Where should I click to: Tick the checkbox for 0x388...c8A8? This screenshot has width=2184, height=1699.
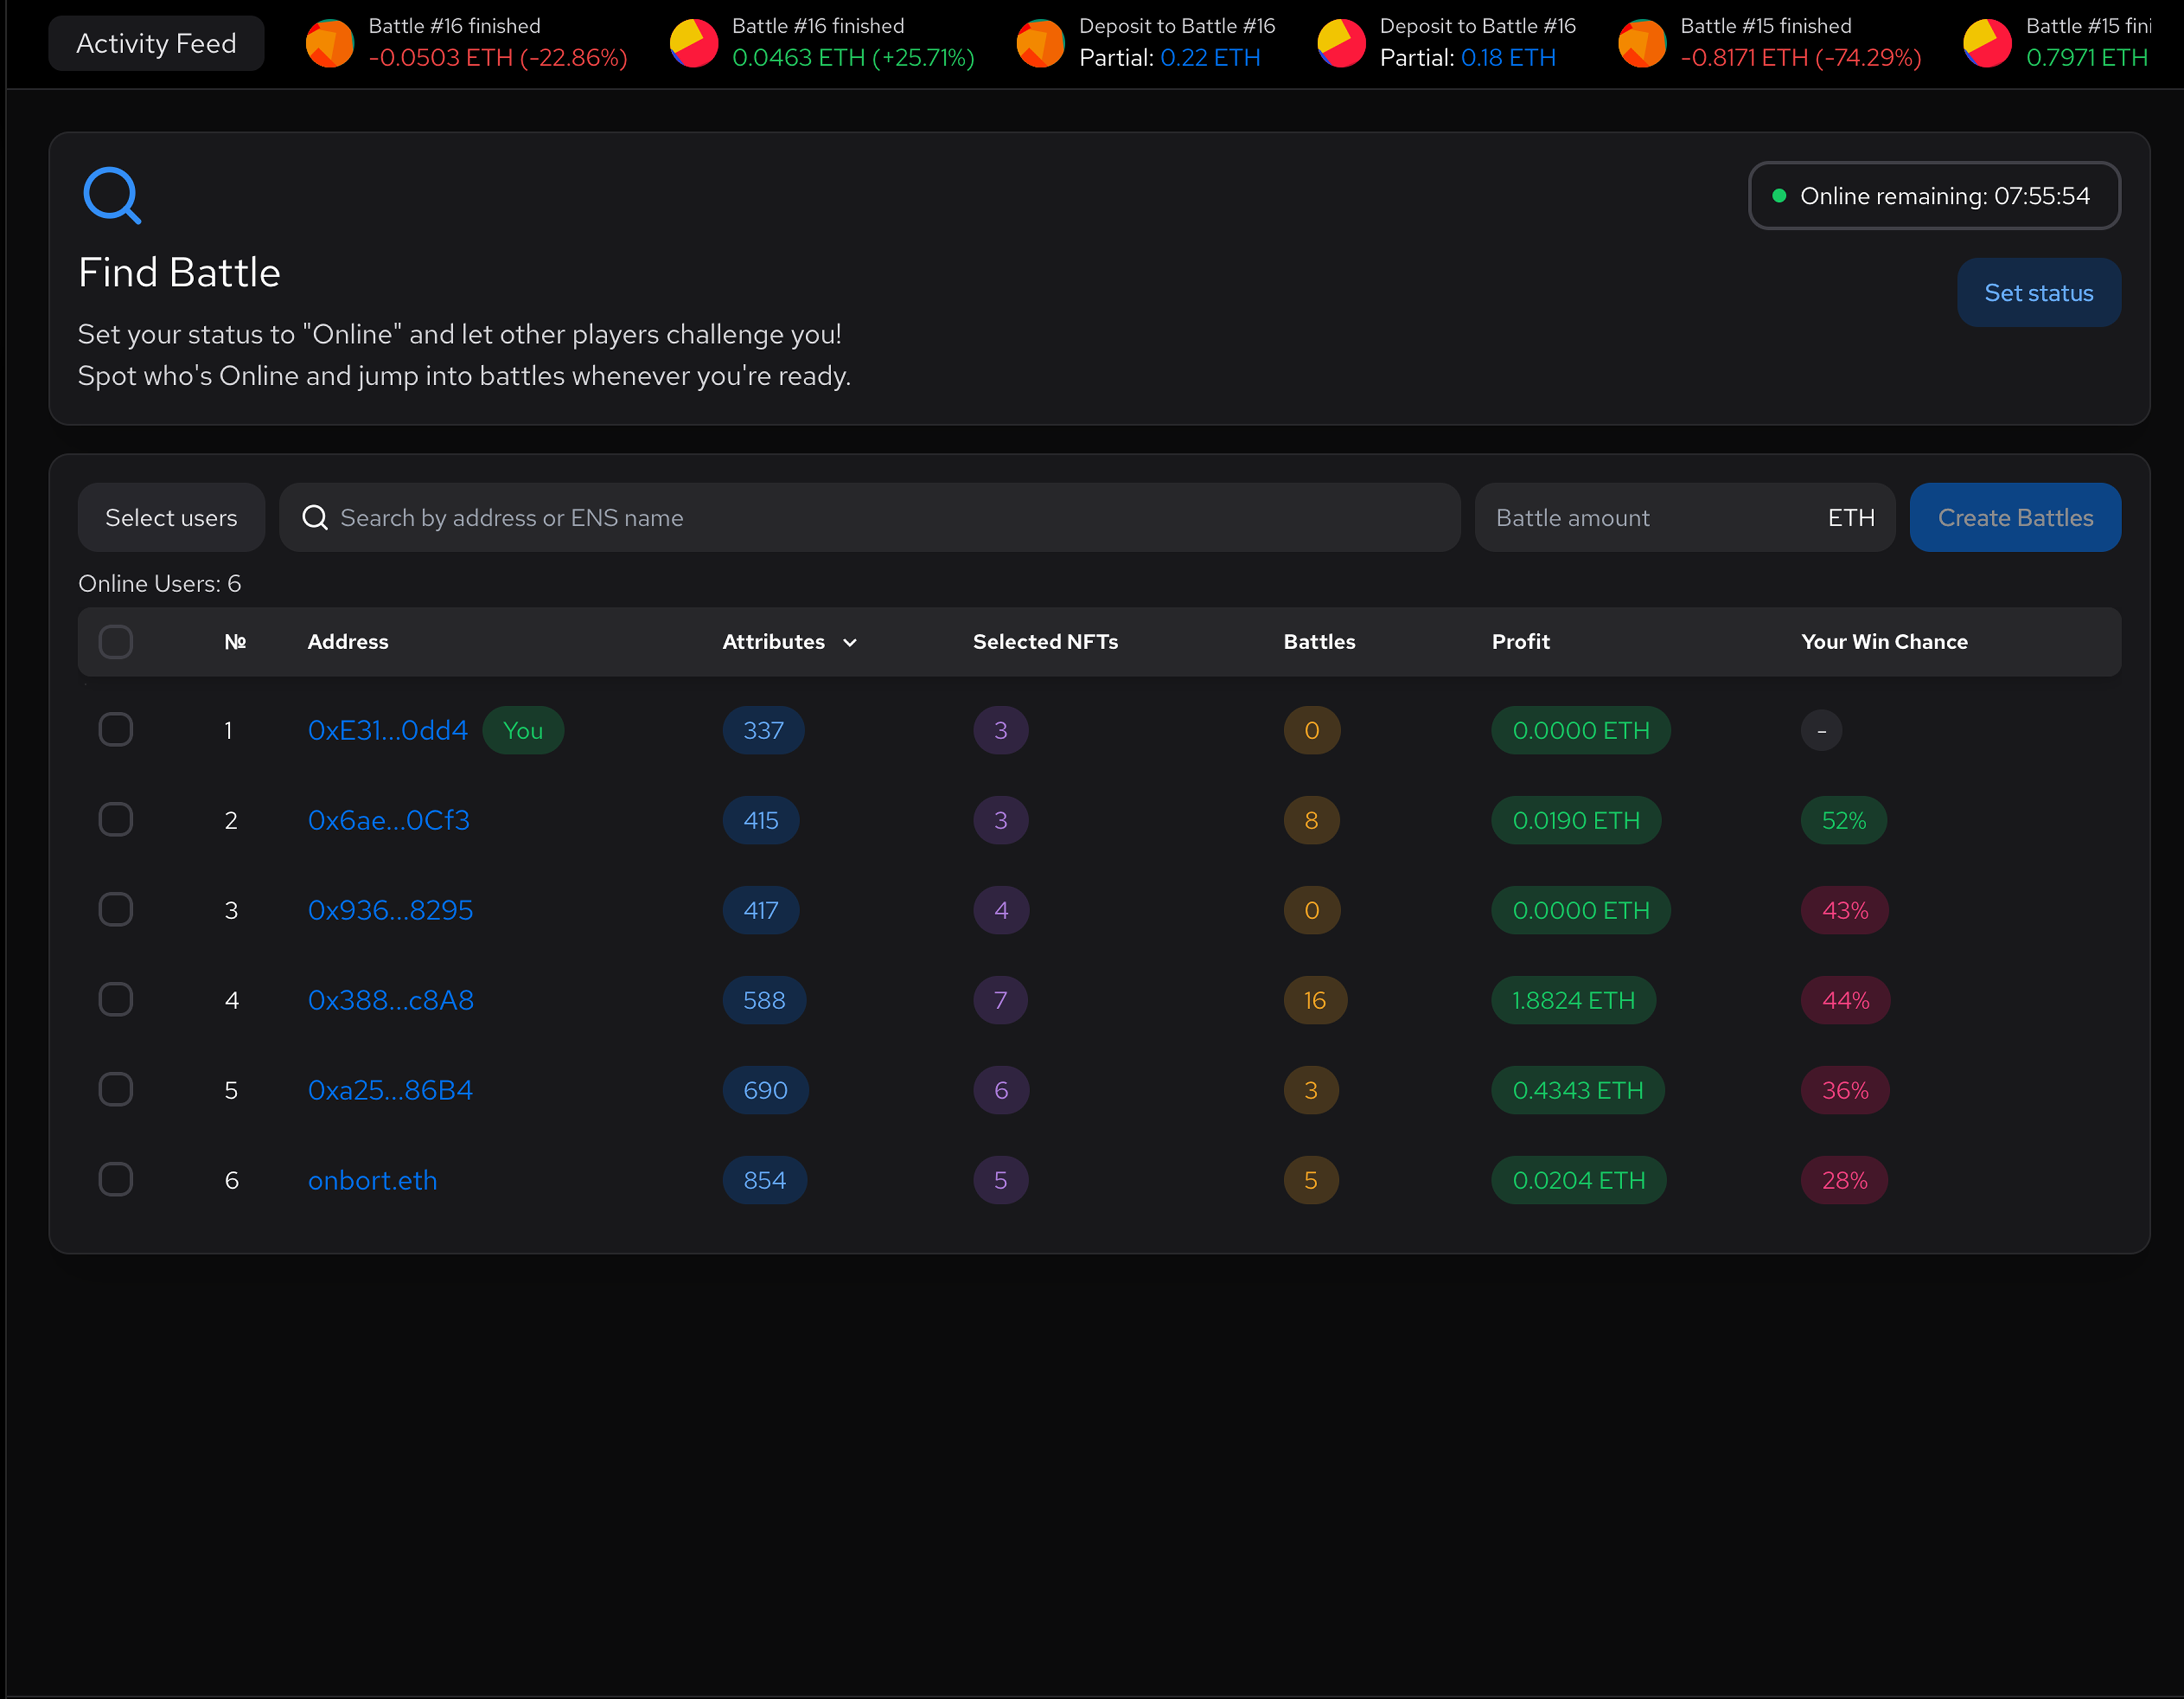116,1000
